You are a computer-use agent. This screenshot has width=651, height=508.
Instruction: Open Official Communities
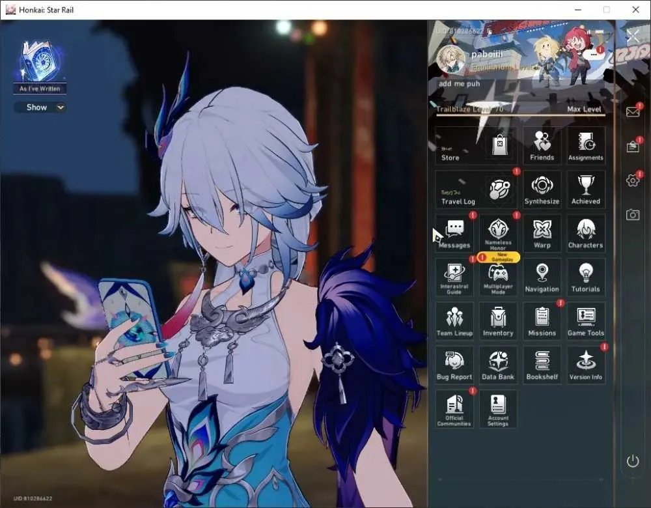tap(454, 409)
